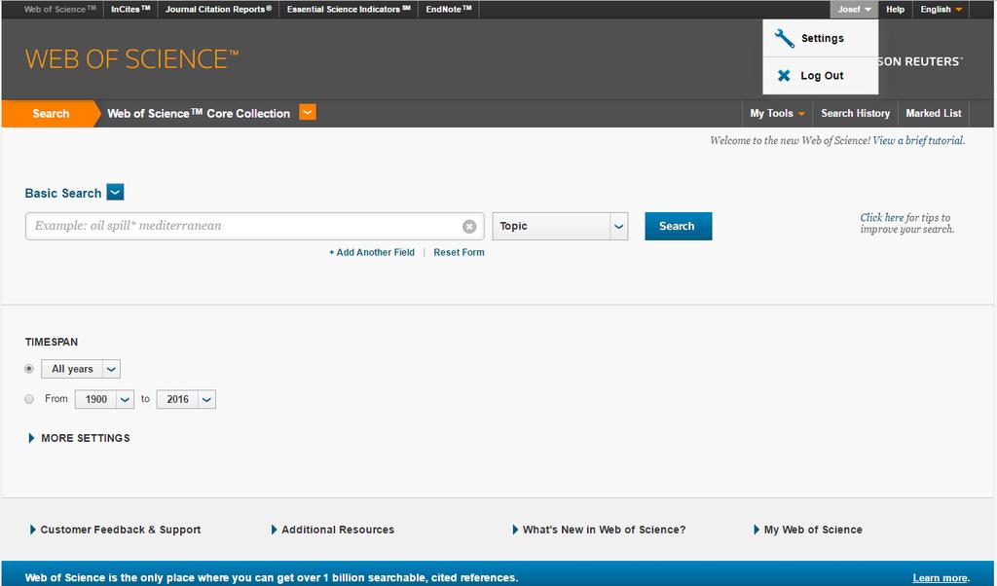The height and width of the screenshot is (586, 997).
Task: Click Reset Form link
Action: pos(459,252)
